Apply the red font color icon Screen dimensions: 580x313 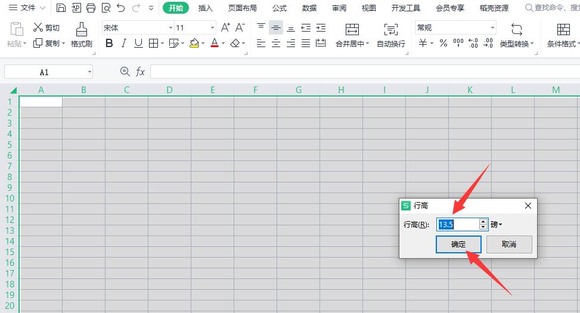(x=215, y=44)
